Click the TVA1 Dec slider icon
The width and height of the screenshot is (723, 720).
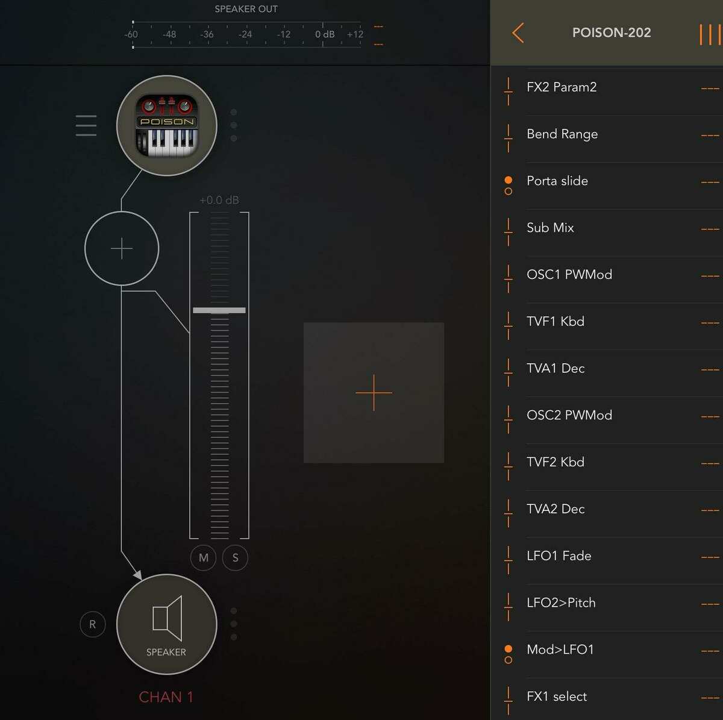(x=509, y=373)
